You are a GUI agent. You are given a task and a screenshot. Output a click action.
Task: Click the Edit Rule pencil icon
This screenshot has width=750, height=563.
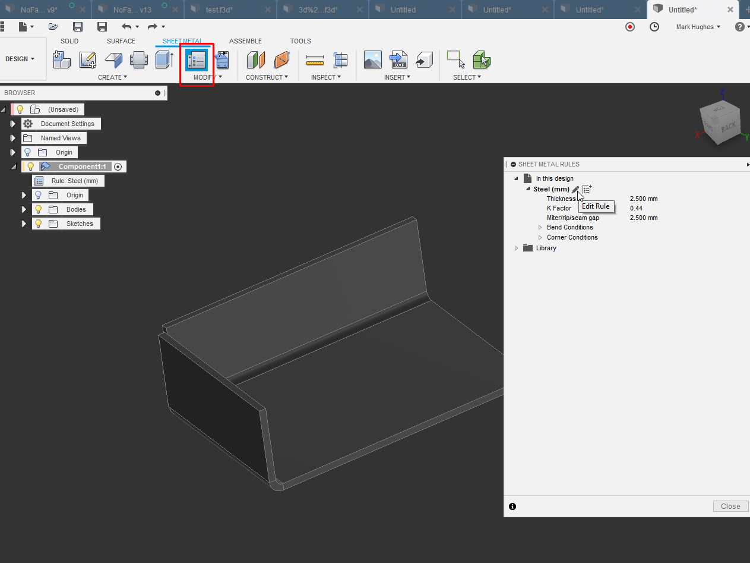coord(575,189)
